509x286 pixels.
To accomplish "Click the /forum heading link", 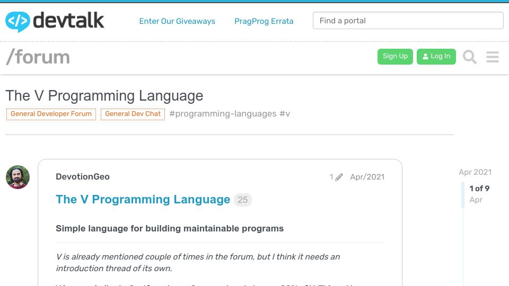I will 38,57.
